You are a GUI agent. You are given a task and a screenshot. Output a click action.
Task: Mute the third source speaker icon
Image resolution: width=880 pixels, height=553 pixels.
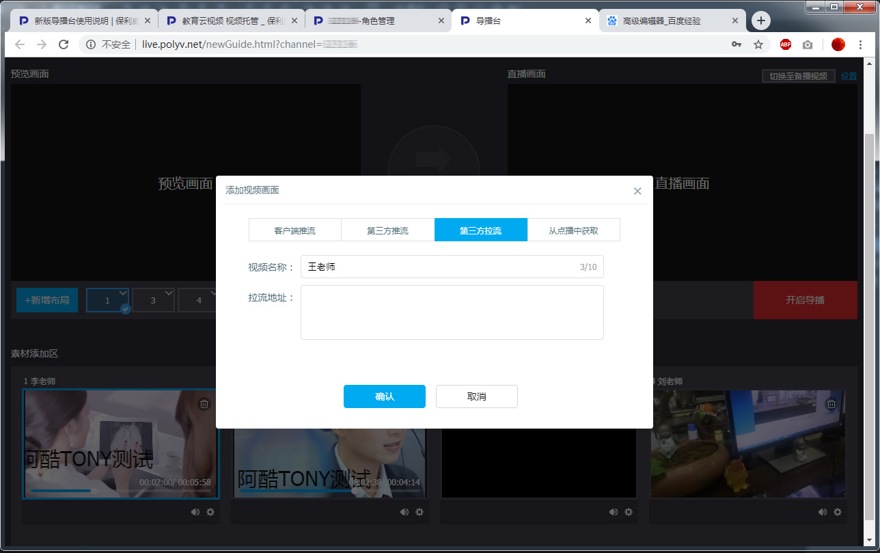click(614, 512)
